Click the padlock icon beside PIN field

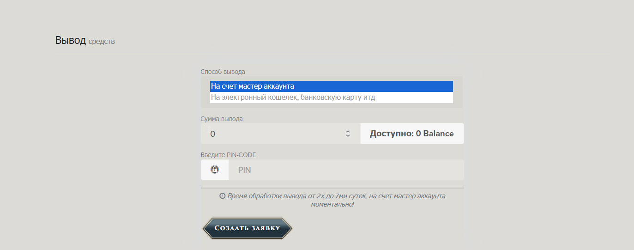[x=215, y=170]
